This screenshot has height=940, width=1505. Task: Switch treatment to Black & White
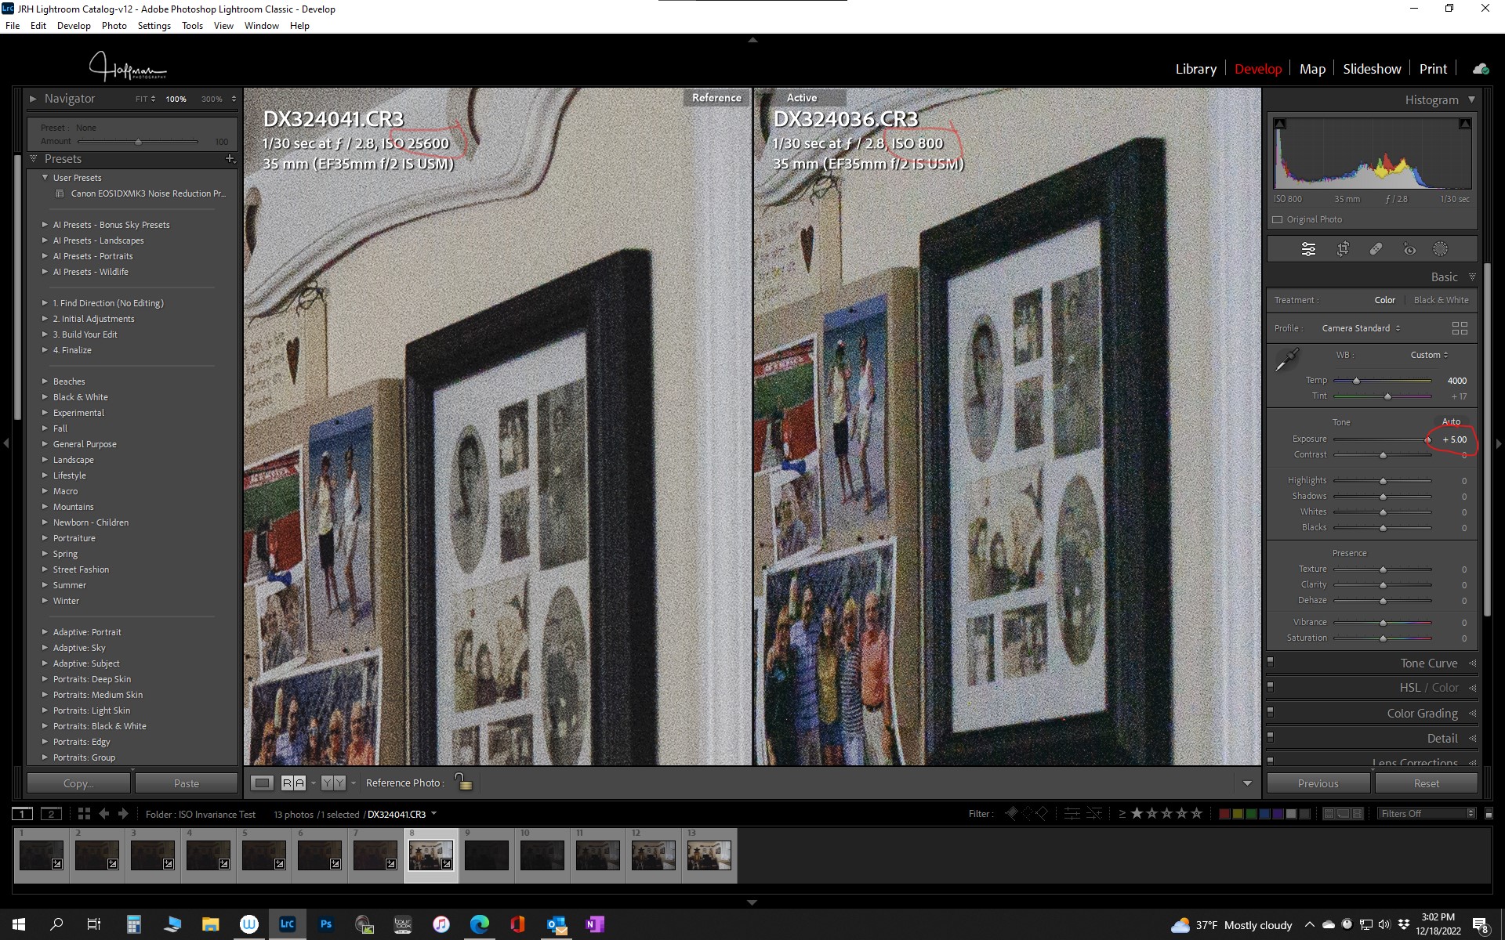tap(1441, 300)
